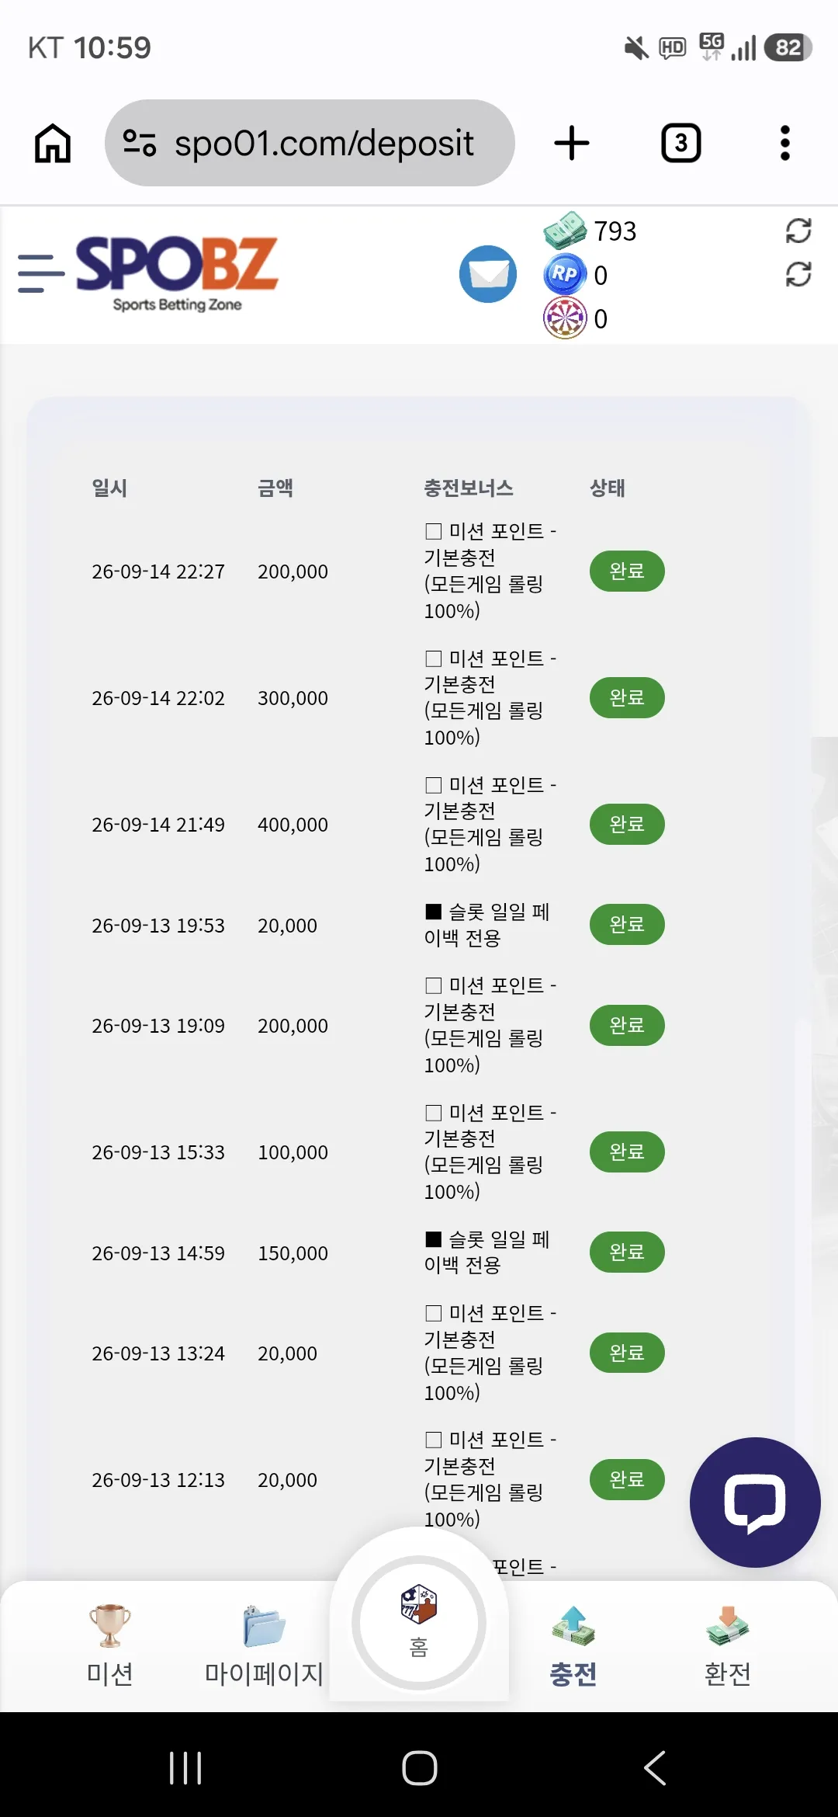Tap the RP points coin icon
Image resolution: width=838 pixels, height=1817 pixels.
click(564, 274)
